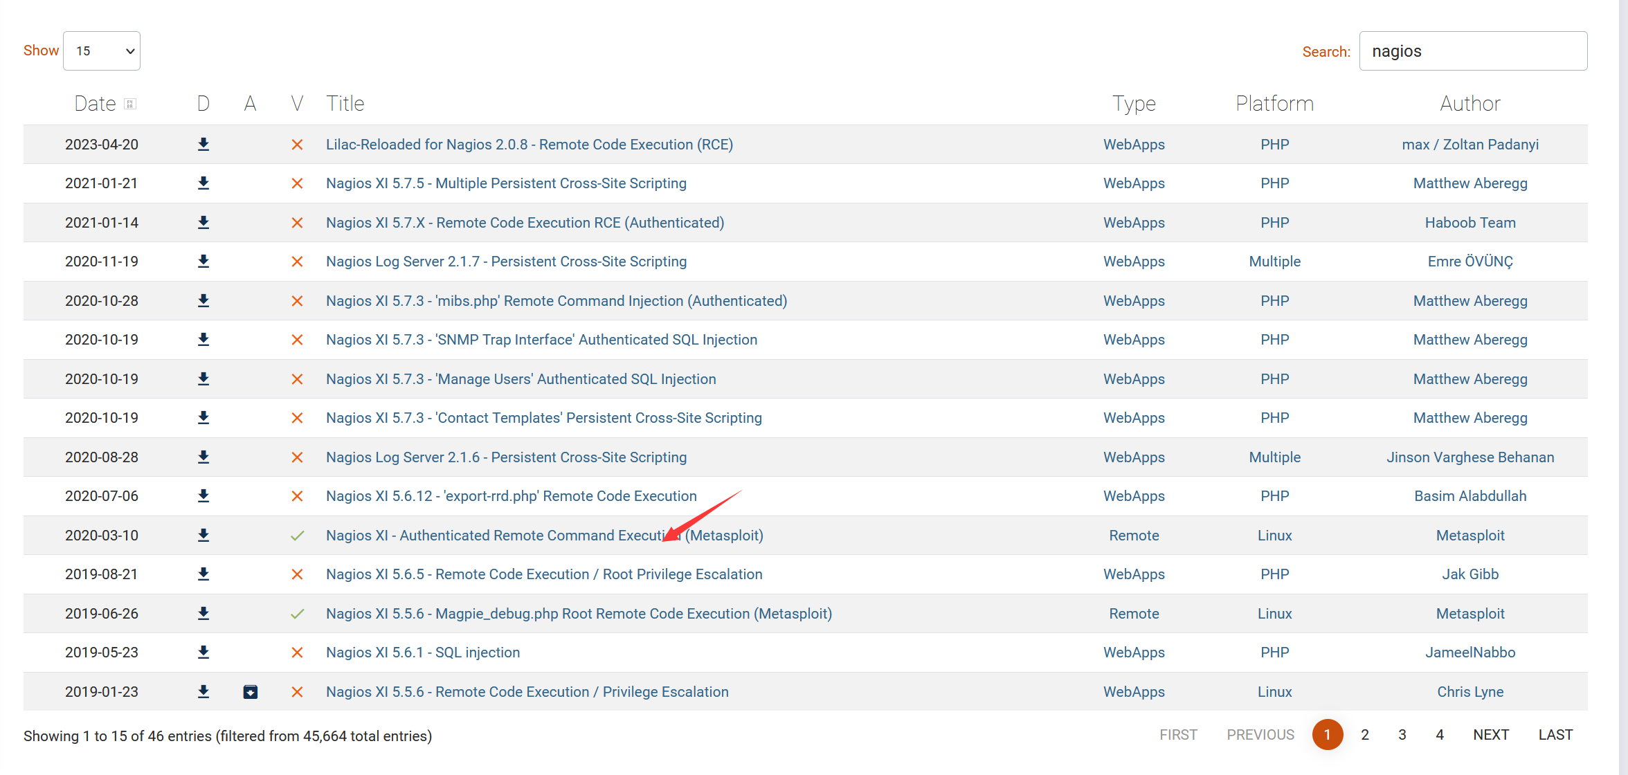Open the Show entries count dropdown

102,51
